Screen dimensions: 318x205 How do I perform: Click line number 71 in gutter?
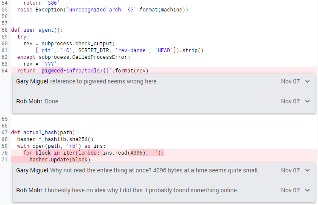[5, 159]
